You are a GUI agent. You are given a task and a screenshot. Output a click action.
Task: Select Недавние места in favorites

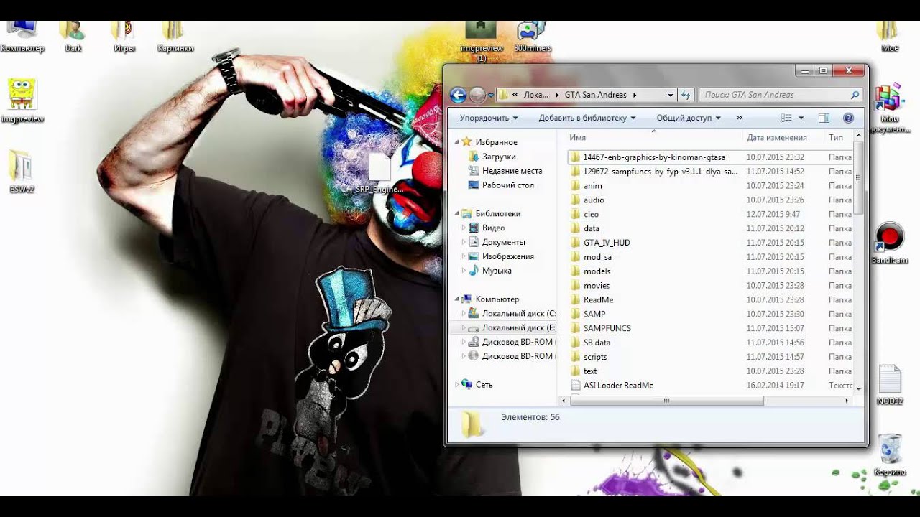coord(512,171)
